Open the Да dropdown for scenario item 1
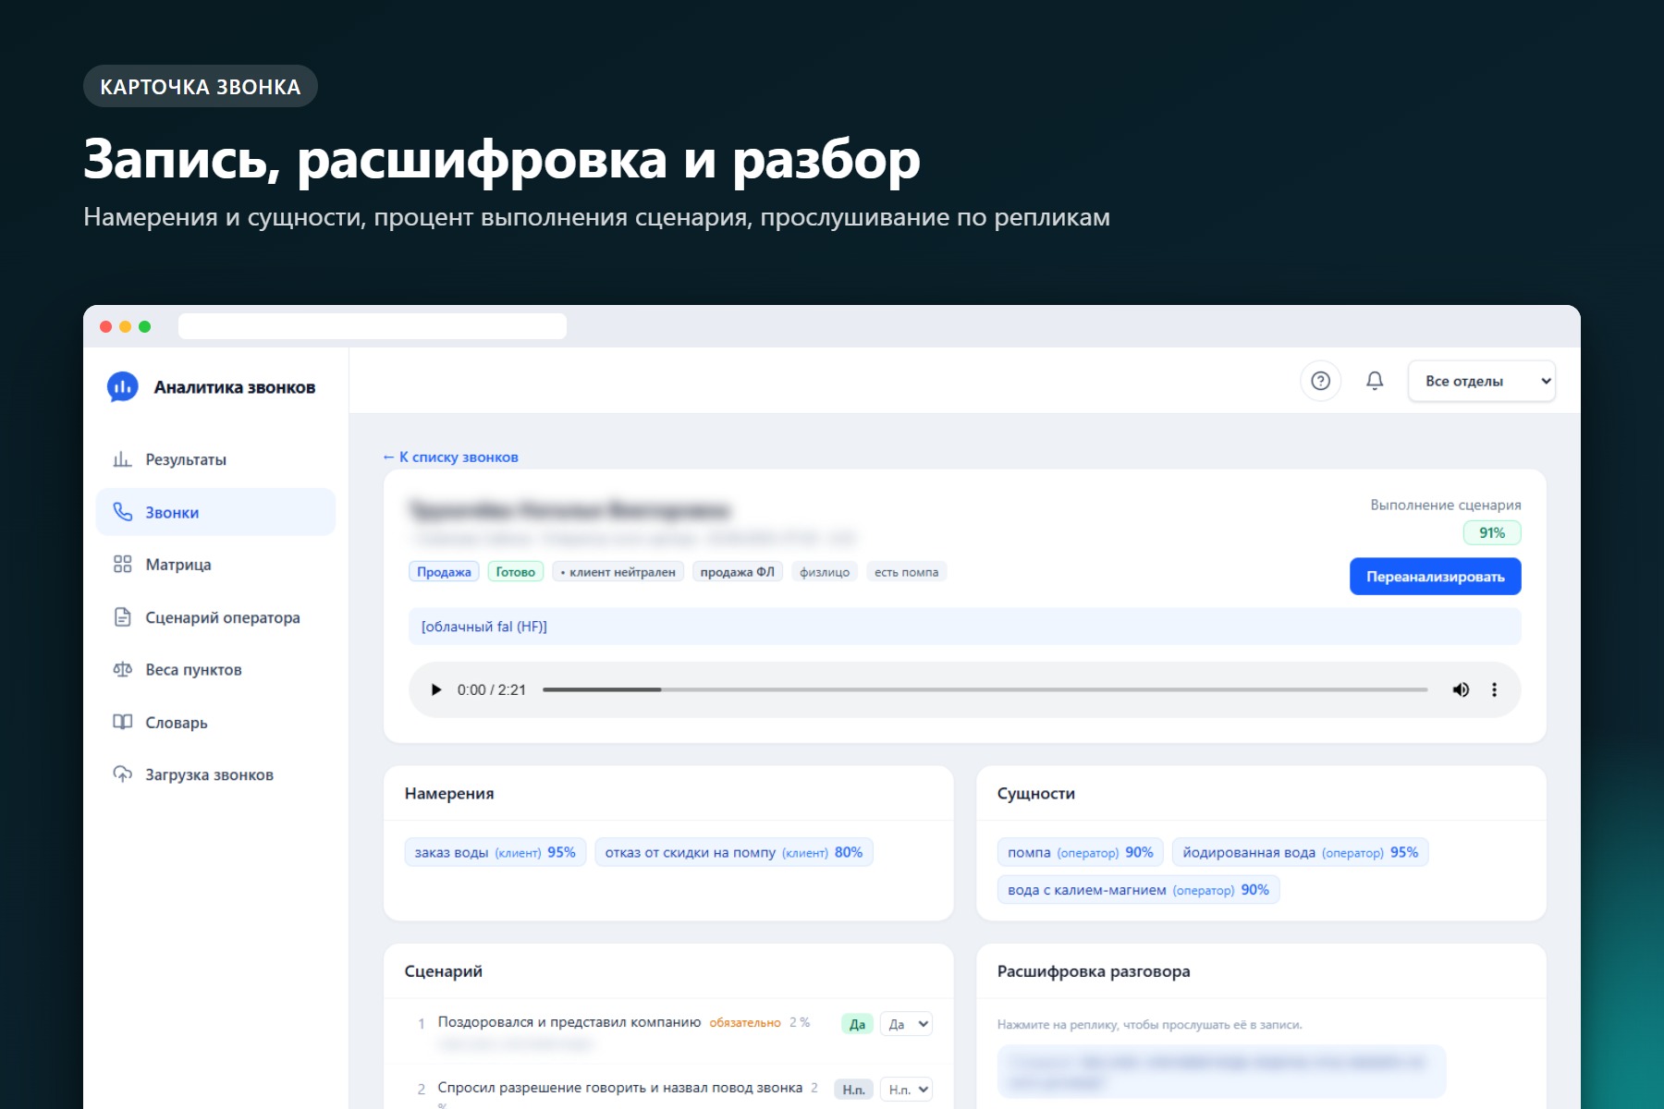Image resolution: width=1664 pixels, height=1109 pixels. 906,1024
